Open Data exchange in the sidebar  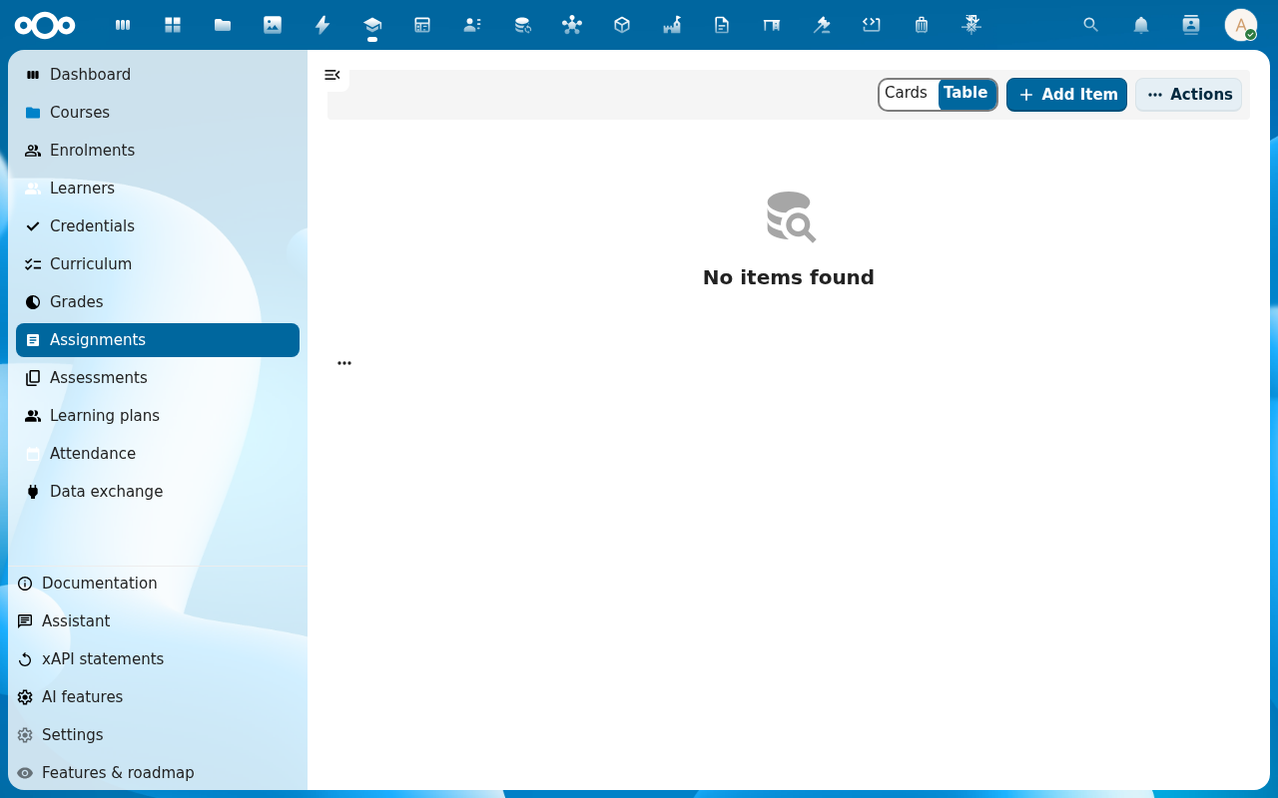158,492
